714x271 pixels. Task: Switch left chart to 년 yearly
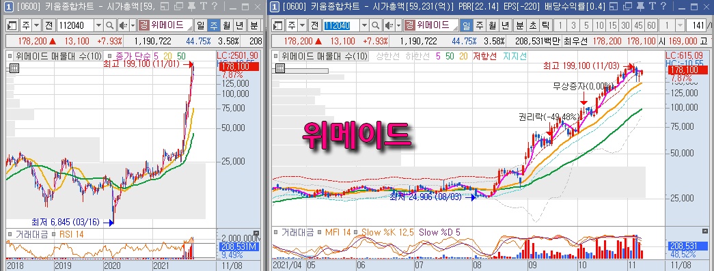[x=240, y=25]
